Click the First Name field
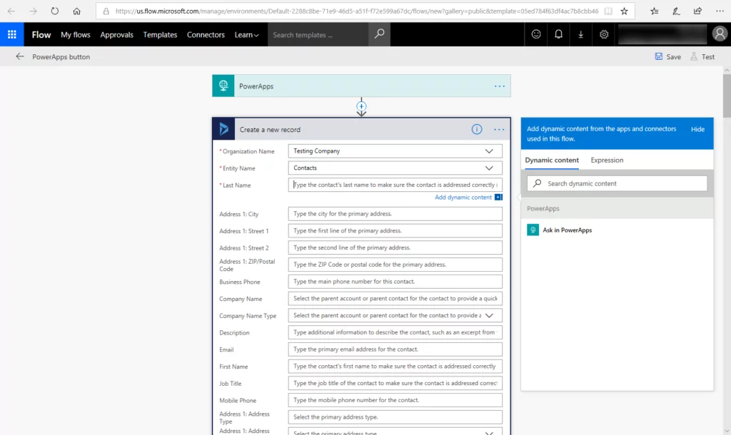This screenshot has height=435, width=731. (x=395, y=366)
